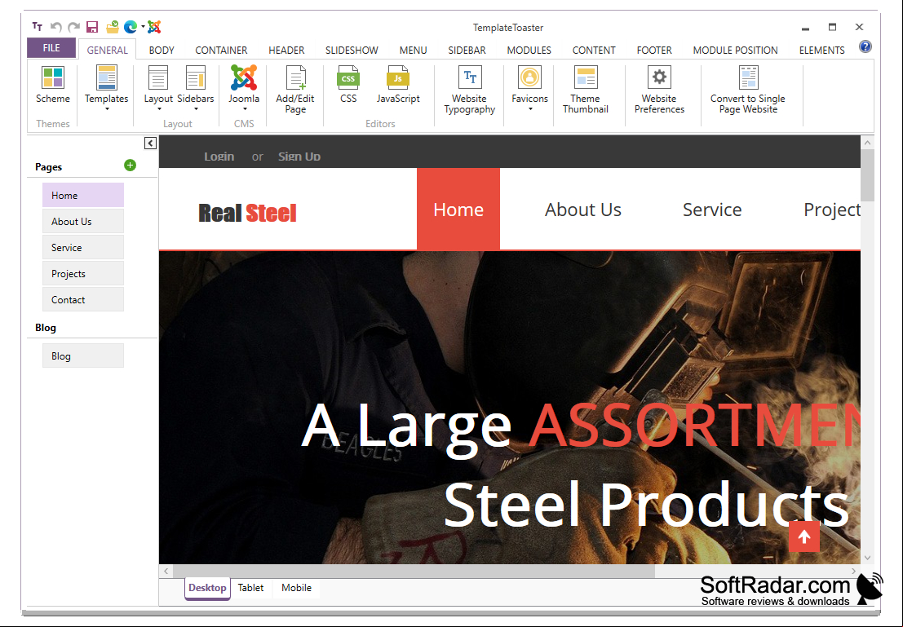Preview in Edge browser icon
Screen dimensions: 903x627
[131, 26]
